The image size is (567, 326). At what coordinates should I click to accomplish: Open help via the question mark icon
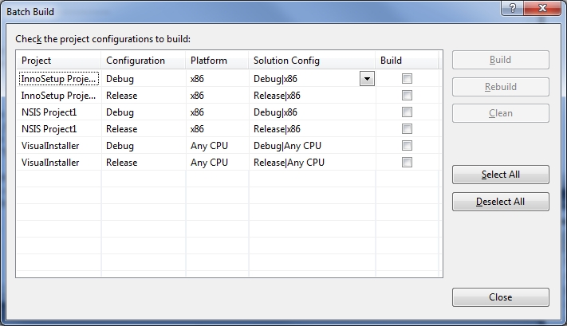pyautogui.click(x=513, y=8)
